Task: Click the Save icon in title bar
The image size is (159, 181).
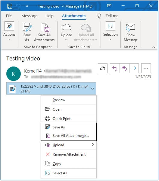Action: point(10,6)
